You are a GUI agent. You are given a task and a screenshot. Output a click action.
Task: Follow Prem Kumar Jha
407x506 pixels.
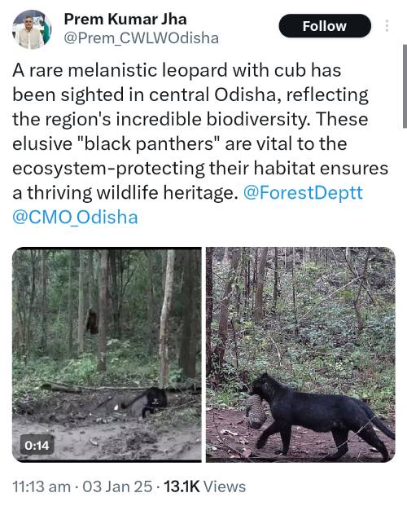coord(325,26)
